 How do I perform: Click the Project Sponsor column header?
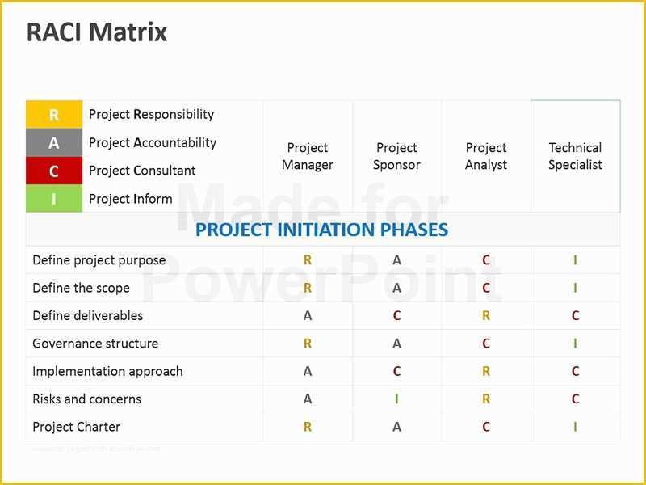396,156
